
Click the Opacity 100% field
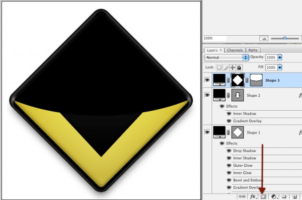pyautogui.click(x=271, y=58)
